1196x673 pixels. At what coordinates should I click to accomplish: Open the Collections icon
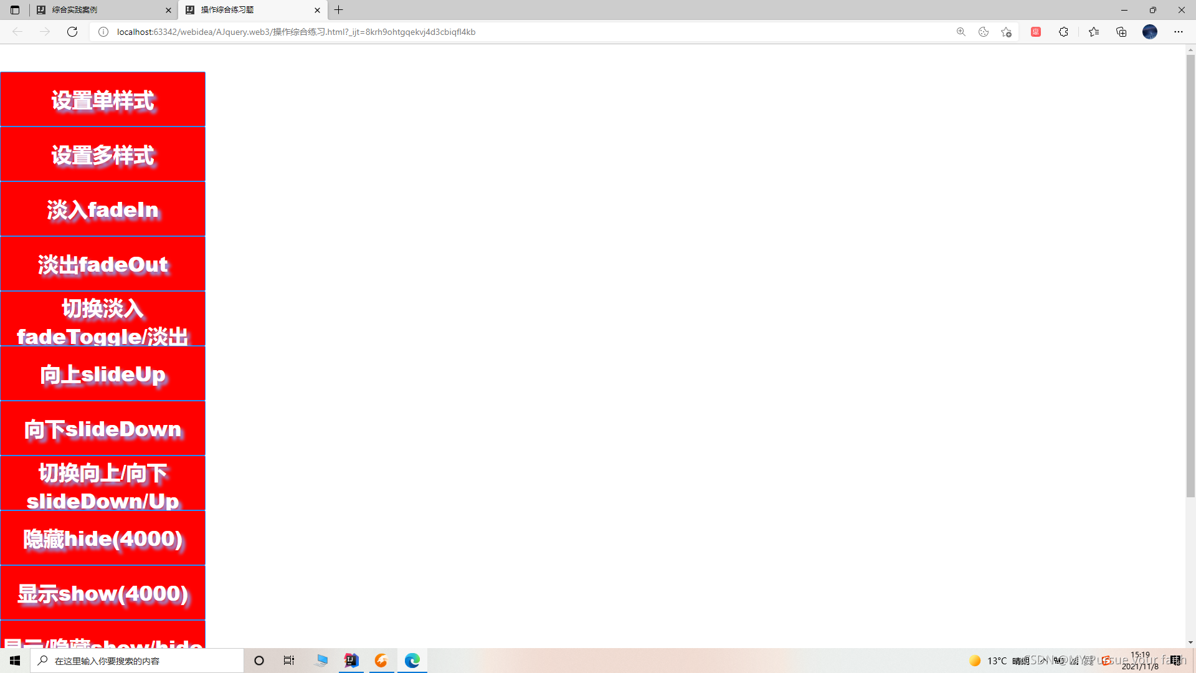tap(1121, 32)
